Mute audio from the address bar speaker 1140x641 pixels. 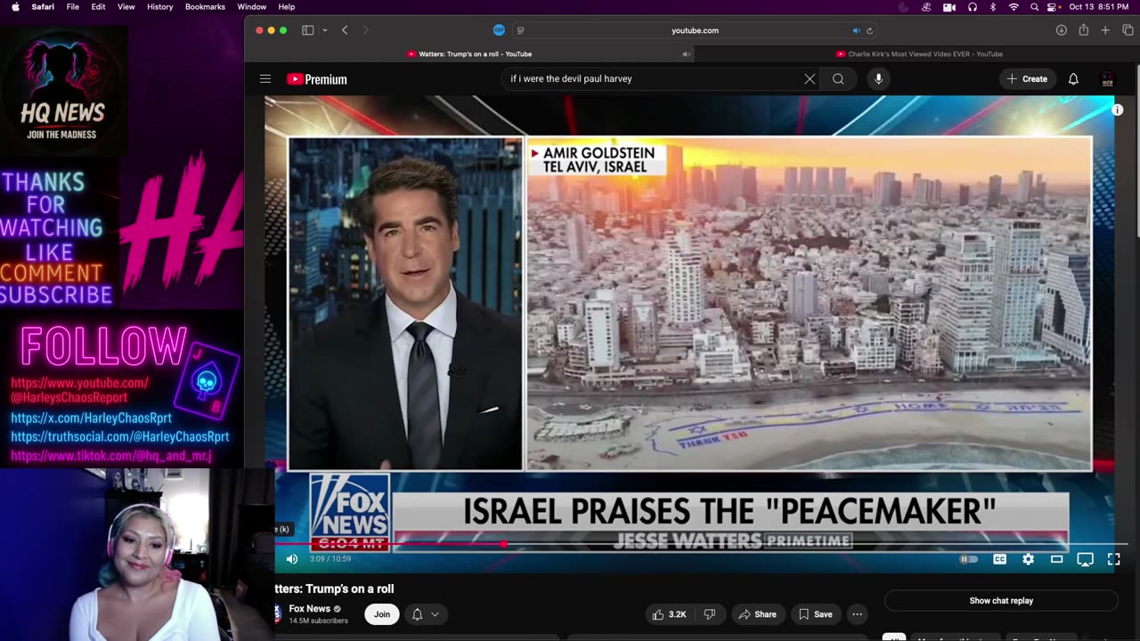856,30
